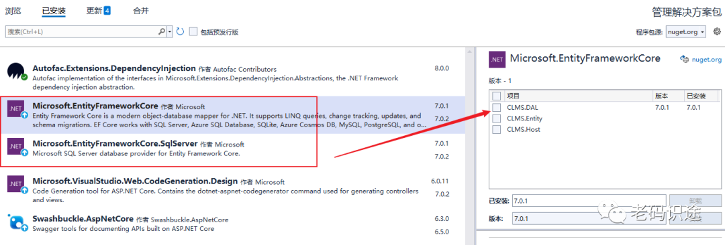Check the CLMS.DAL project checkbox
The width and height of the screenshot is (725, 245).
click(x=497, y=107)
